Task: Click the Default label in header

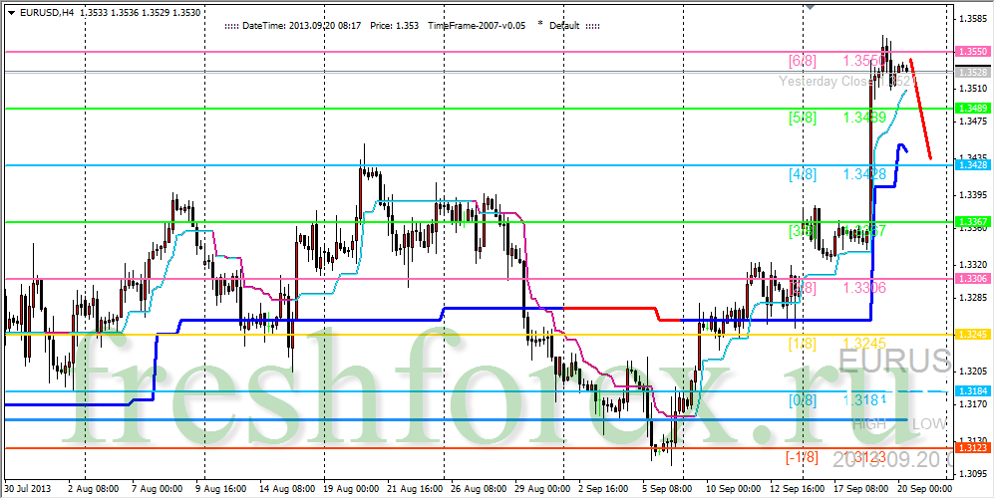Action: [564, 26]
